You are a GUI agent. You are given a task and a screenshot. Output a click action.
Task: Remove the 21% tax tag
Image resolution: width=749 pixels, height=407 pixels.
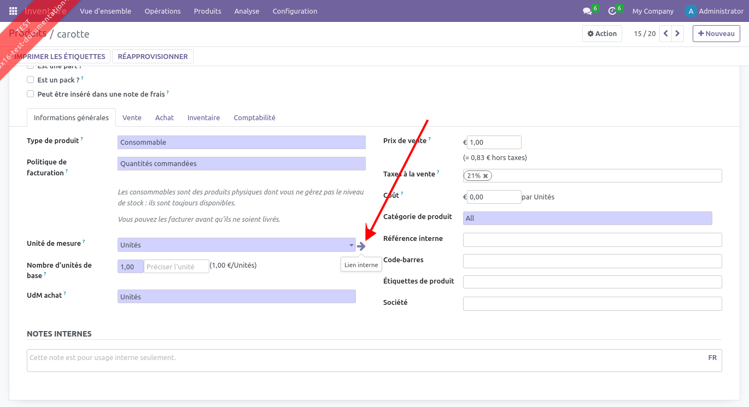coord(485,176)
